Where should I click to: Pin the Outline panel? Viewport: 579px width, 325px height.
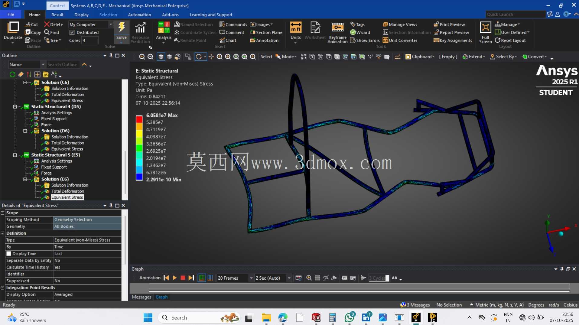pos(111,55)
